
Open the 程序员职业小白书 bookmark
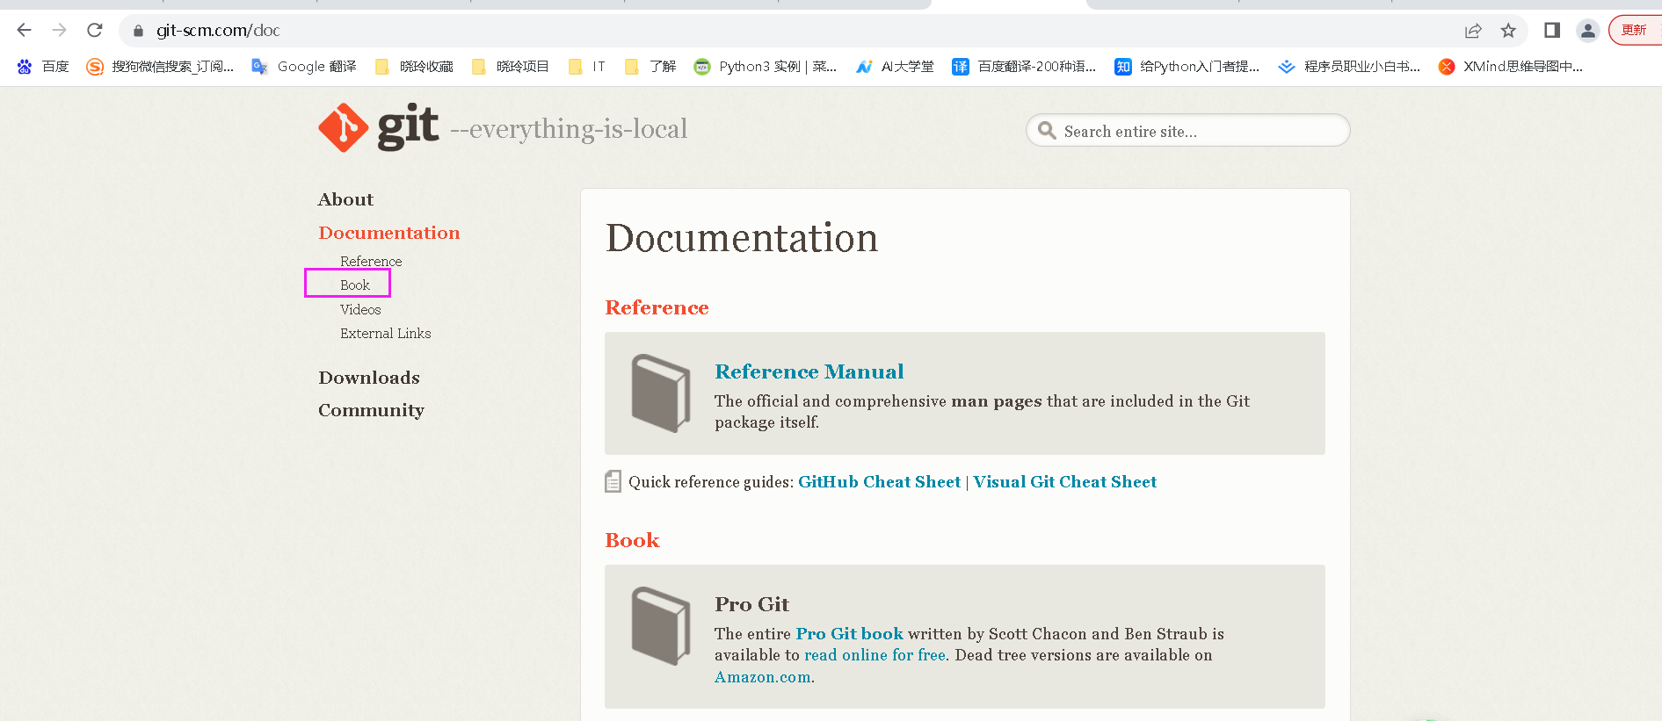click(x=1349, y=67)
